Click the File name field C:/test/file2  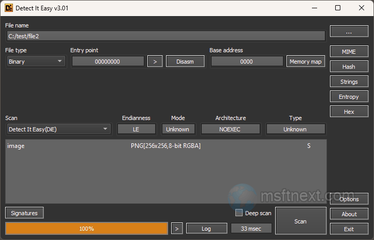166,36
